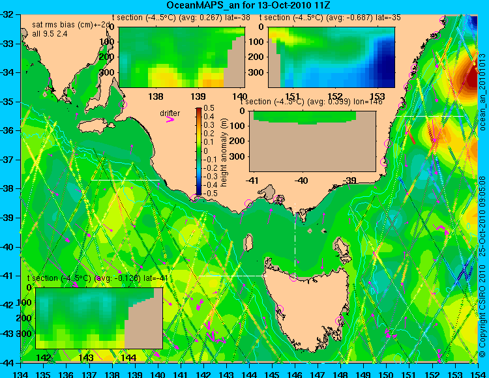The width and height of the screenshot is (489, 378).
Task: Click the 147 longitude axis label
Action: (318, 374)
